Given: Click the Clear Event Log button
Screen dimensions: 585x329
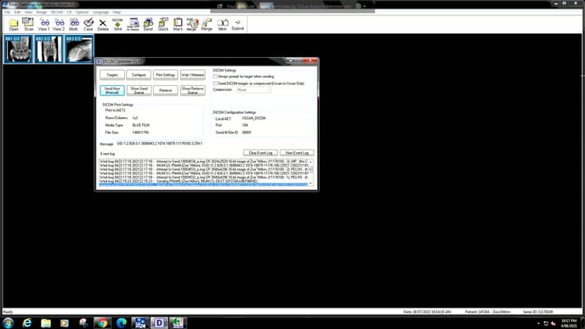Looking at the screenshot, I should coord(260,153).
